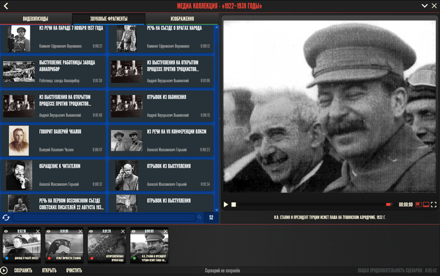Enter fullscreen mode in the media player

433,205
